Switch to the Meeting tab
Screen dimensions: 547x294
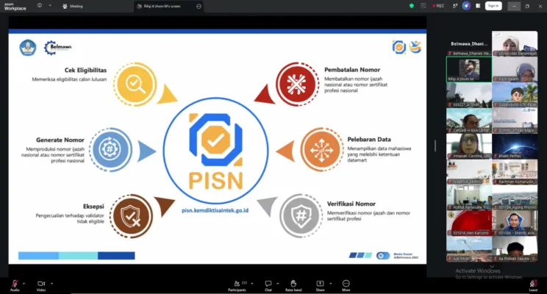pyautogui.click(x=73, y=7)
